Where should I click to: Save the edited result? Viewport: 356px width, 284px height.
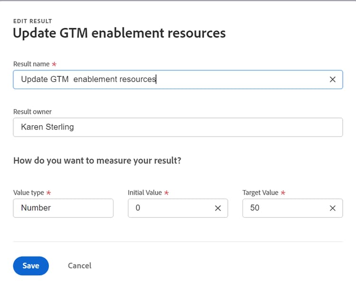click(31, 266)
